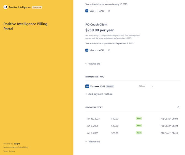185x155 pixels.
Task: Open the Terms link
Action: (x=6, y=151)
